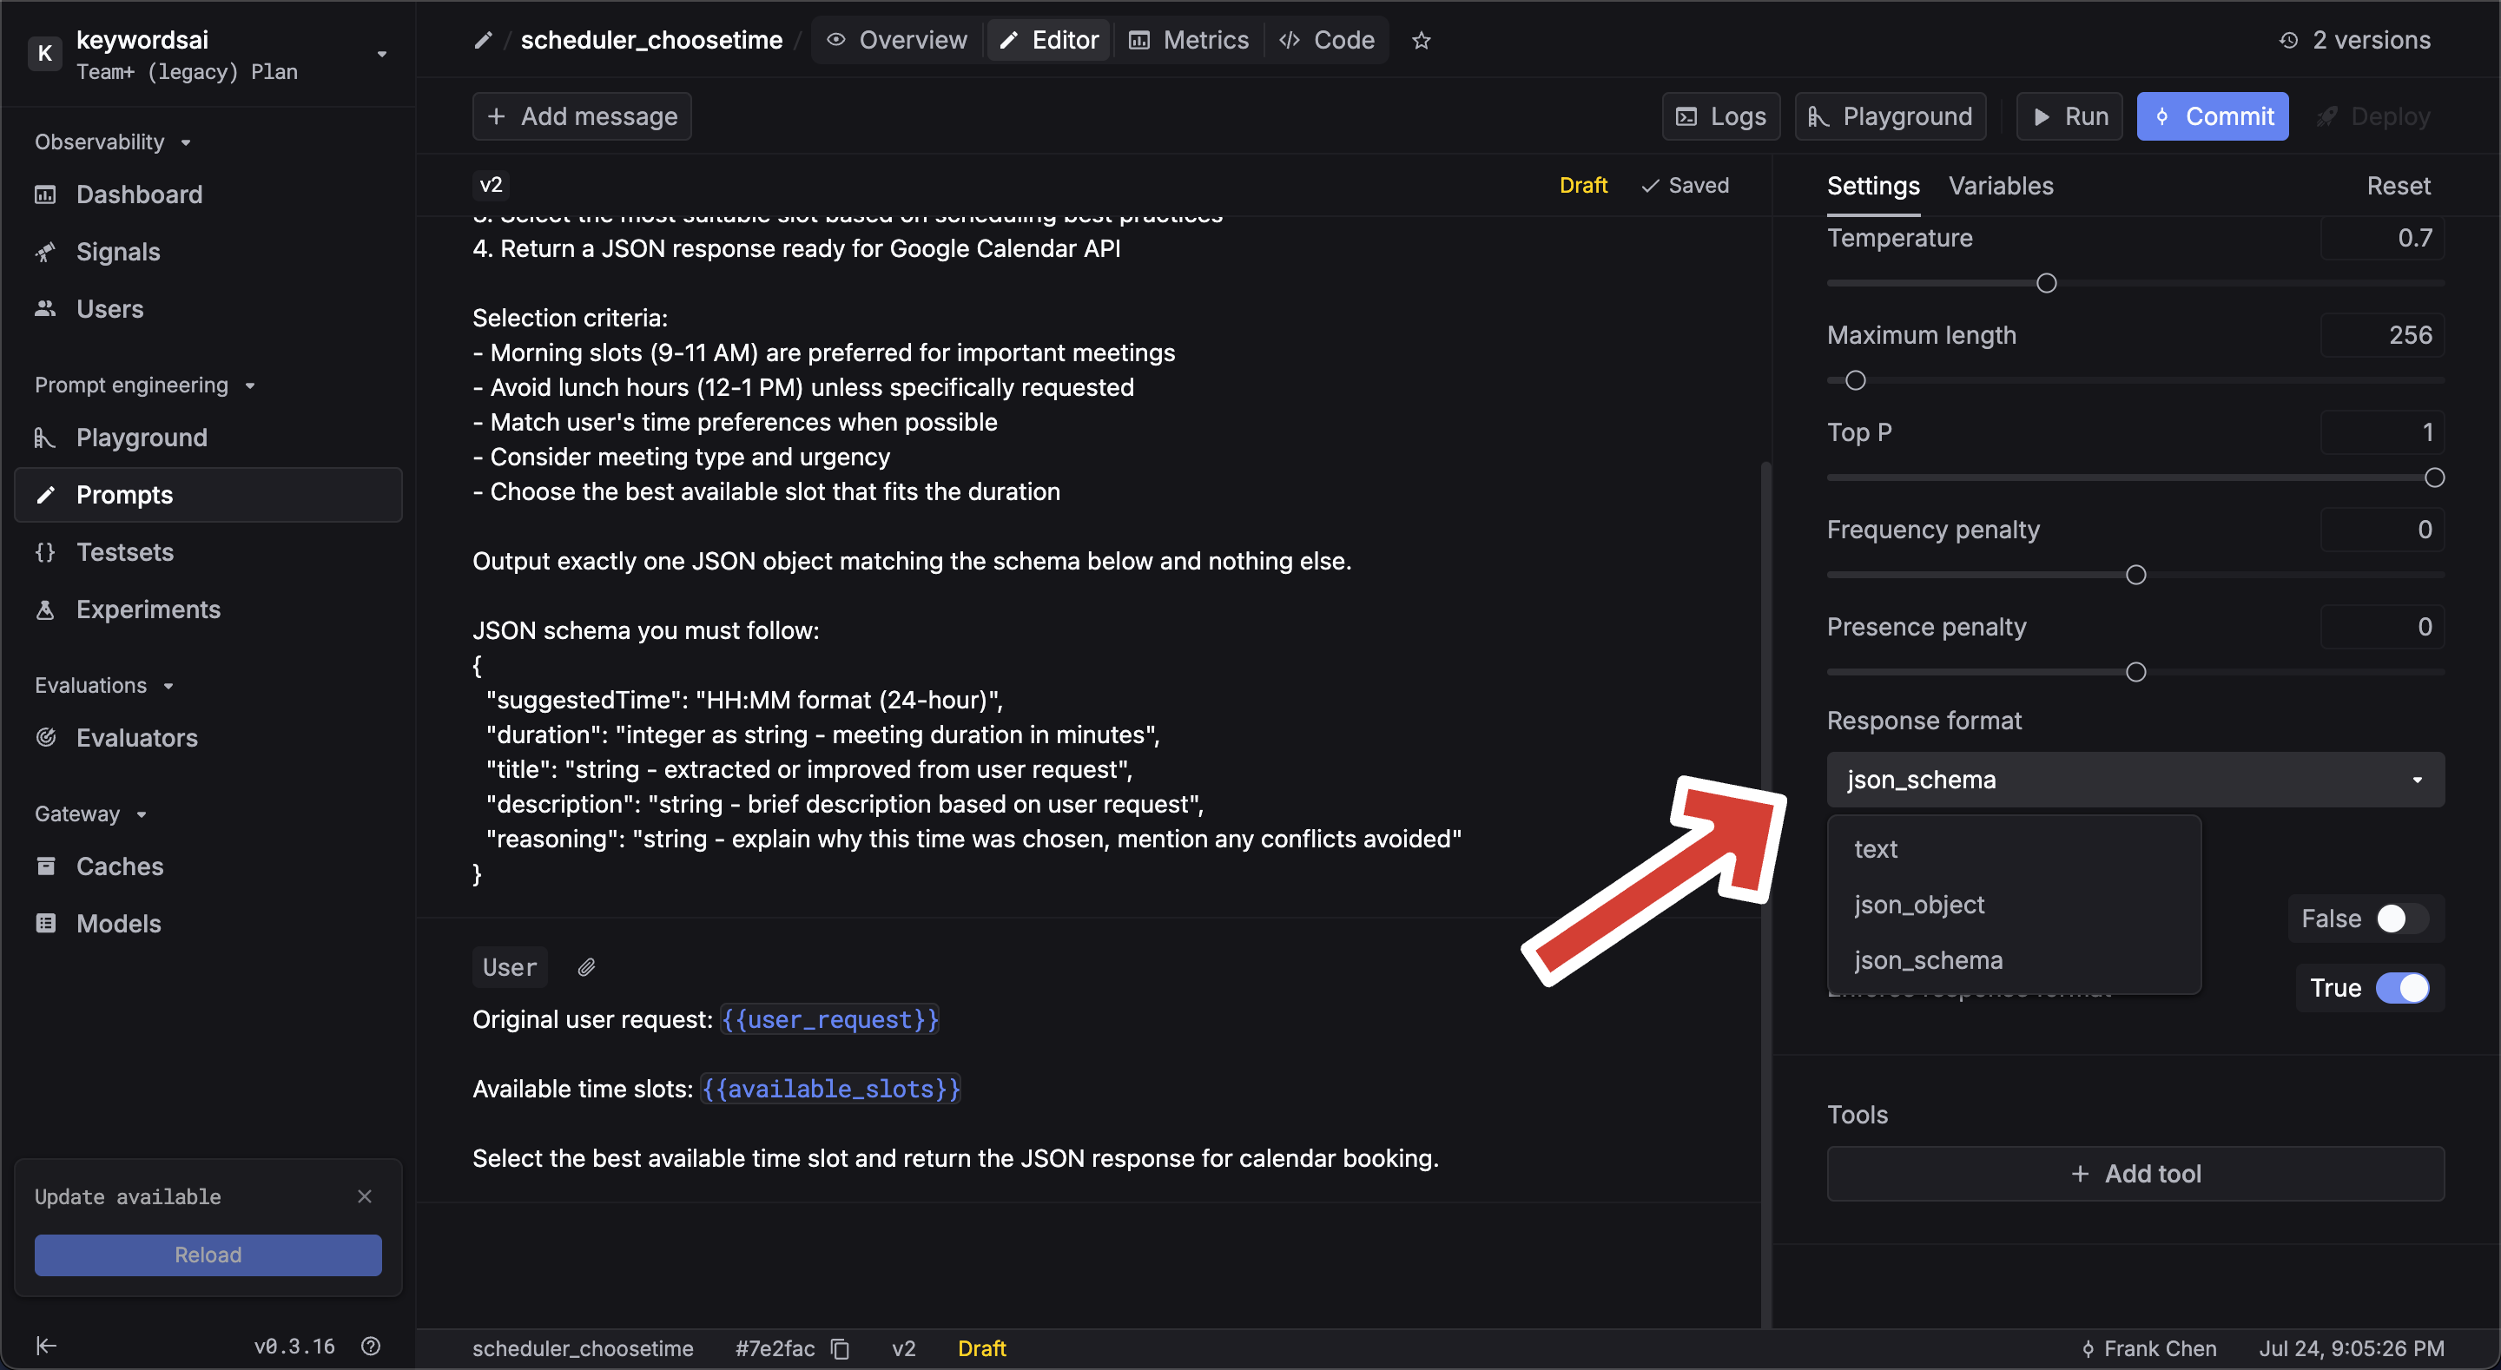This screenshot has width=2501, height=1370.
Task: Choose json_object response format option
Action: (2014, 904)
